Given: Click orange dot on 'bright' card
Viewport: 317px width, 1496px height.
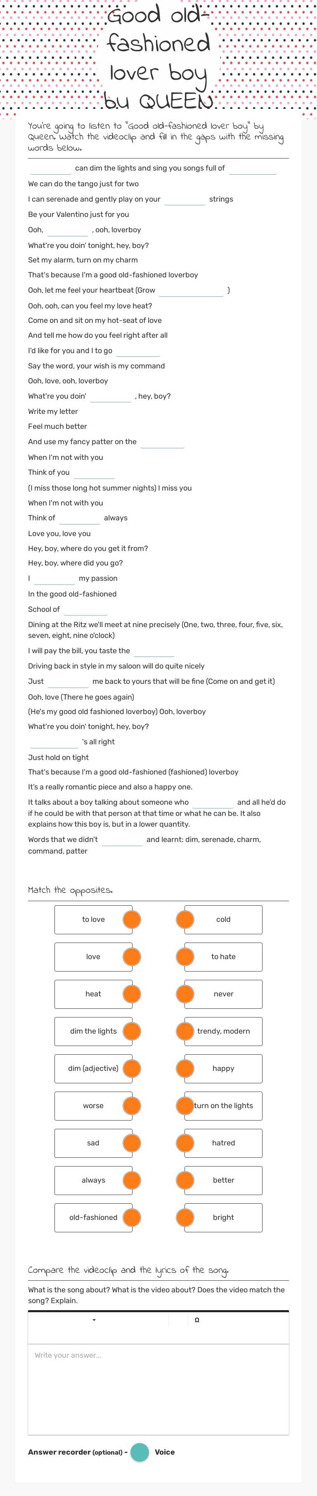Looking at the screenshot, I should 185,1217.
